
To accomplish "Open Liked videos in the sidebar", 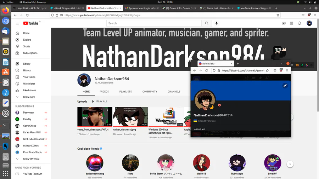I will coord(30,90).
